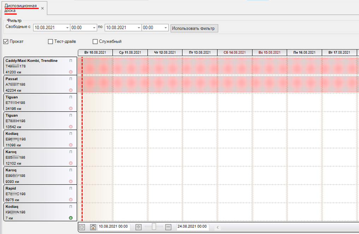This screenshot has width=359, height=234.
Task: Click the plus zoom icon
Action: click(139, 227)
